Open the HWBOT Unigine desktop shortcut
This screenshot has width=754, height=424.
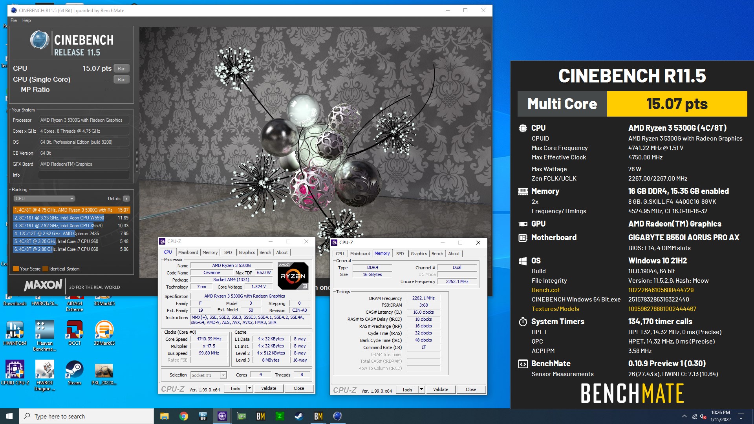(x=44, y=375)
